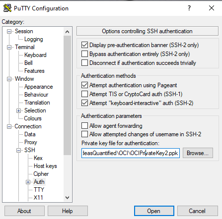Click scroll down arrow in category list
Screen dimensions: 222x219
(67, 198)
